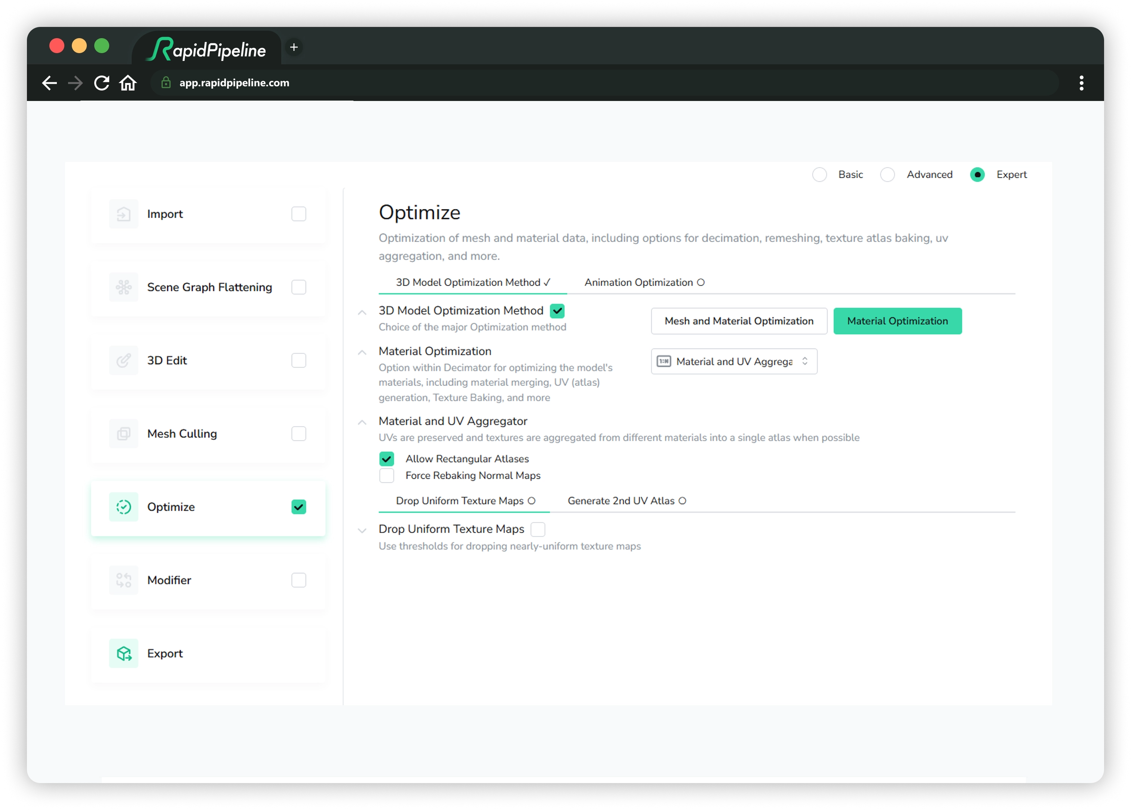
Task: Click the atlas icon in Material dropdown
Action: (x=664, y=362)
